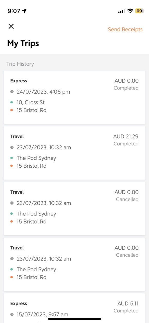
Task: Tap the Completed status under AUD 21.29
Action: pos(126,144)
